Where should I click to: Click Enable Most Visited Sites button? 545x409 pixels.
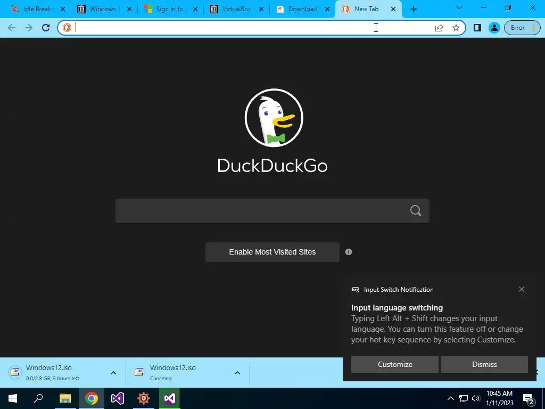(x=272, y=252)
